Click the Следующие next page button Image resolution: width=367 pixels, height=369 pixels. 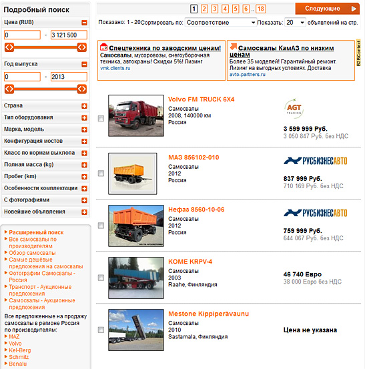pos(328,9)
